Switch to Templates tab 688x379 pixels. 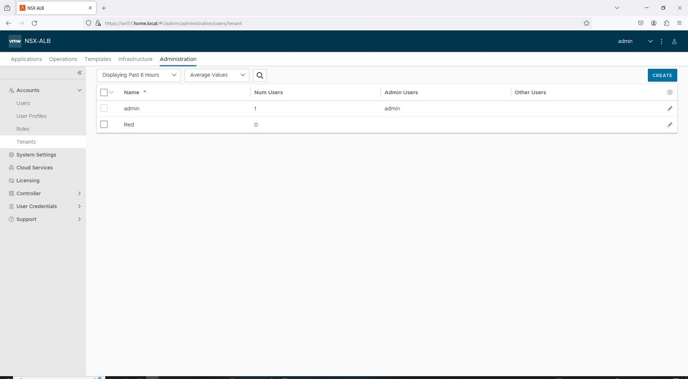(x=98, y=59)
